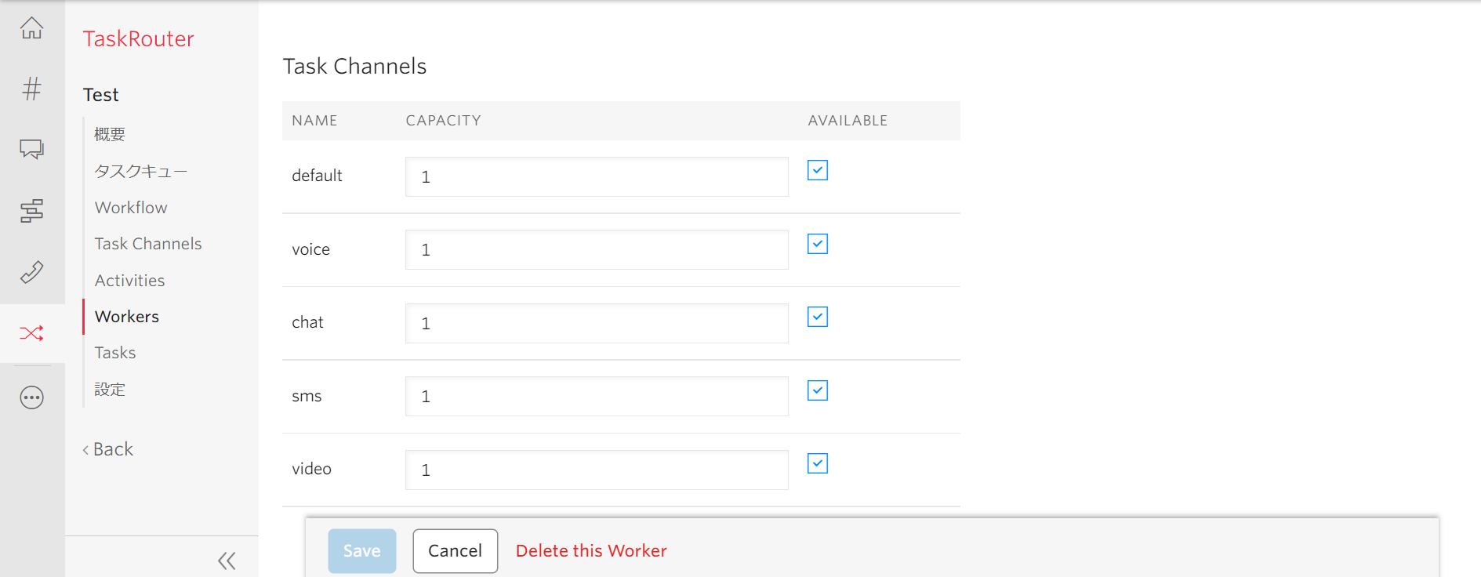The width and height of the screenshot is (1481, 577).
Task: Disable the chat channel Available checkbox
Action: [818, 317]
